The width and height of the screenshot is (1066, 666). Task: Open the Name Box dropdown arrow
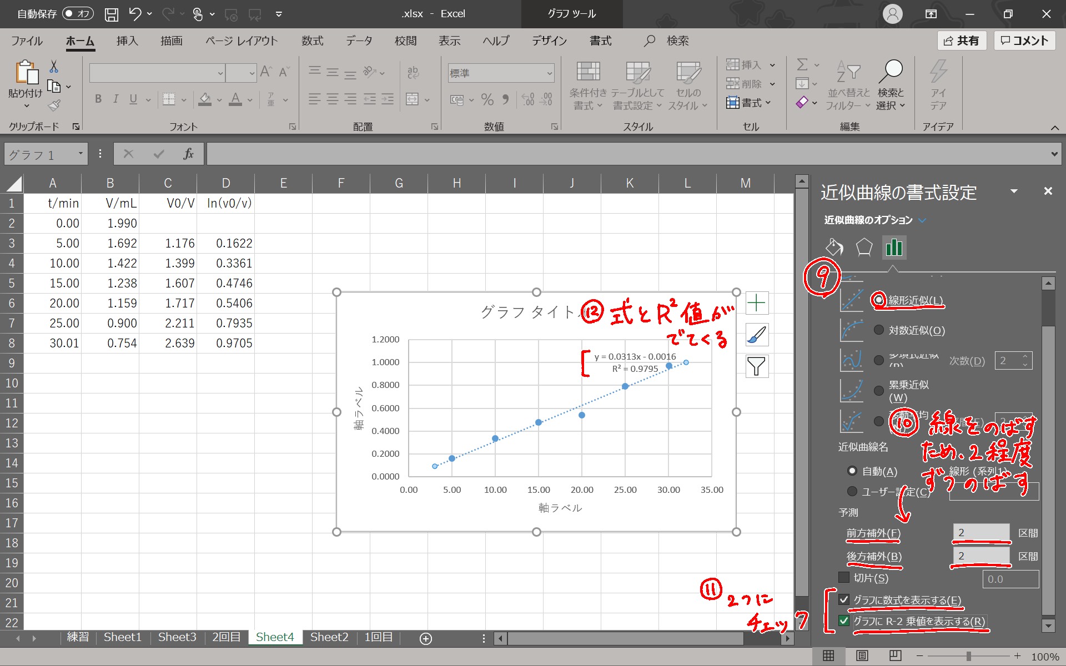pyautogui.click(x=81, y=154)
